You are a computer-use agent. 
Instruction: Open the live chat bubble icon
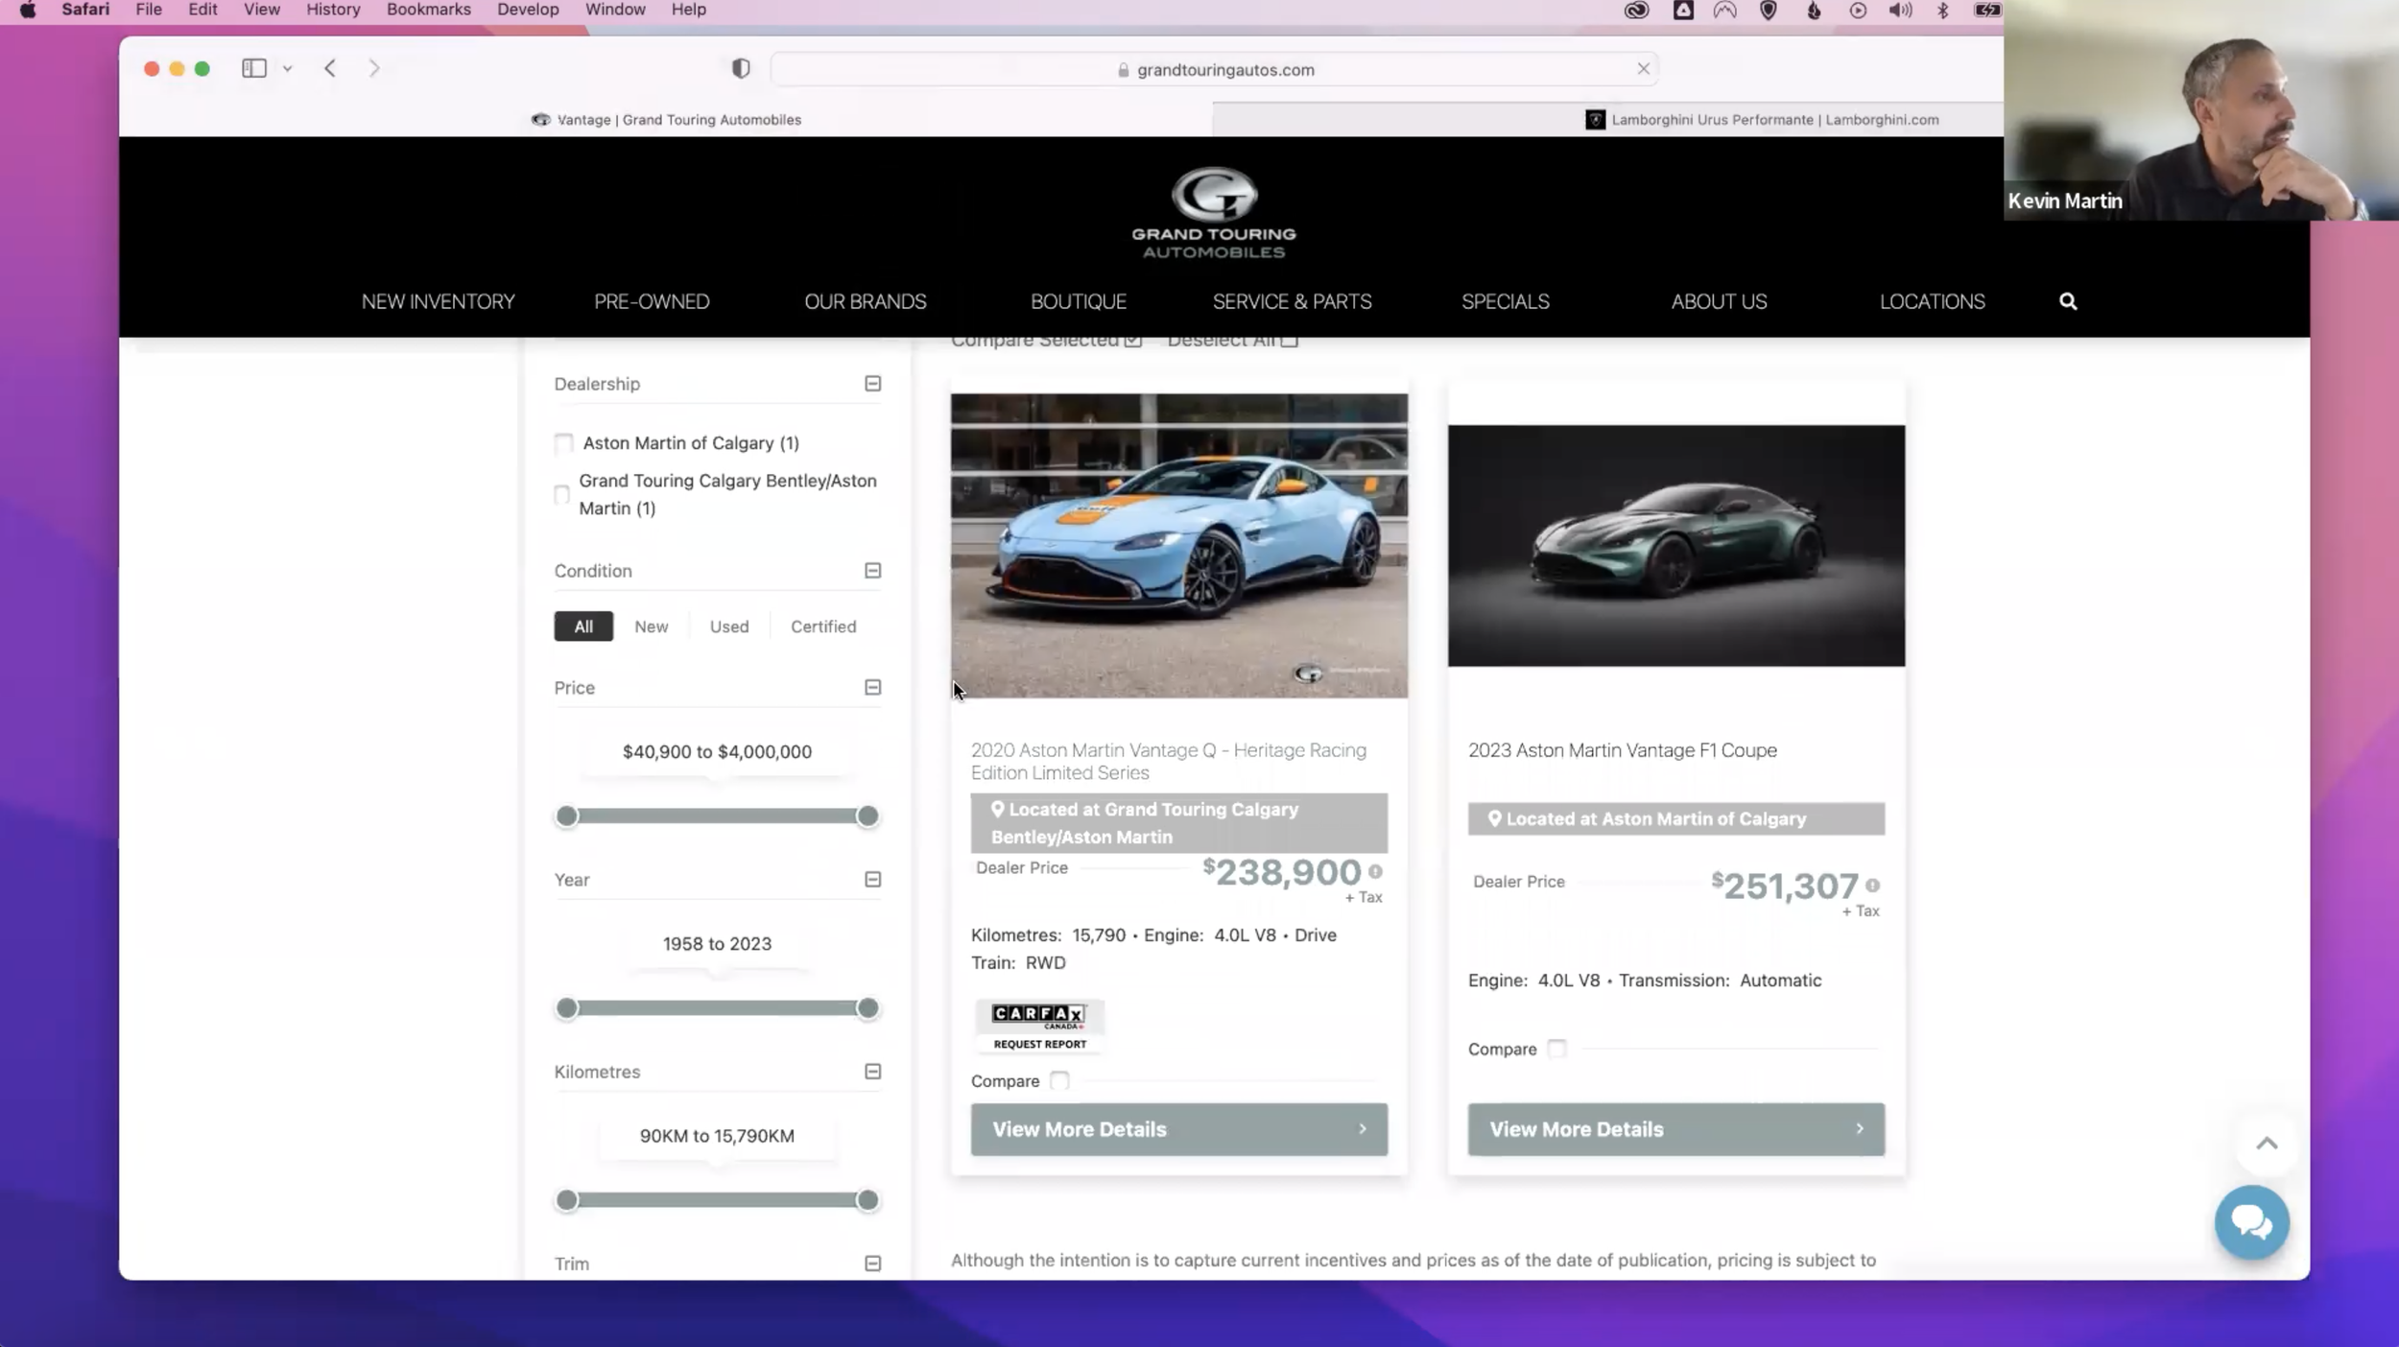point(2251,1221)
